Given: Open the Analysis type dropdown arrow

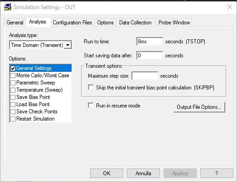Looking at the screenshot, I should click(68, 45).
